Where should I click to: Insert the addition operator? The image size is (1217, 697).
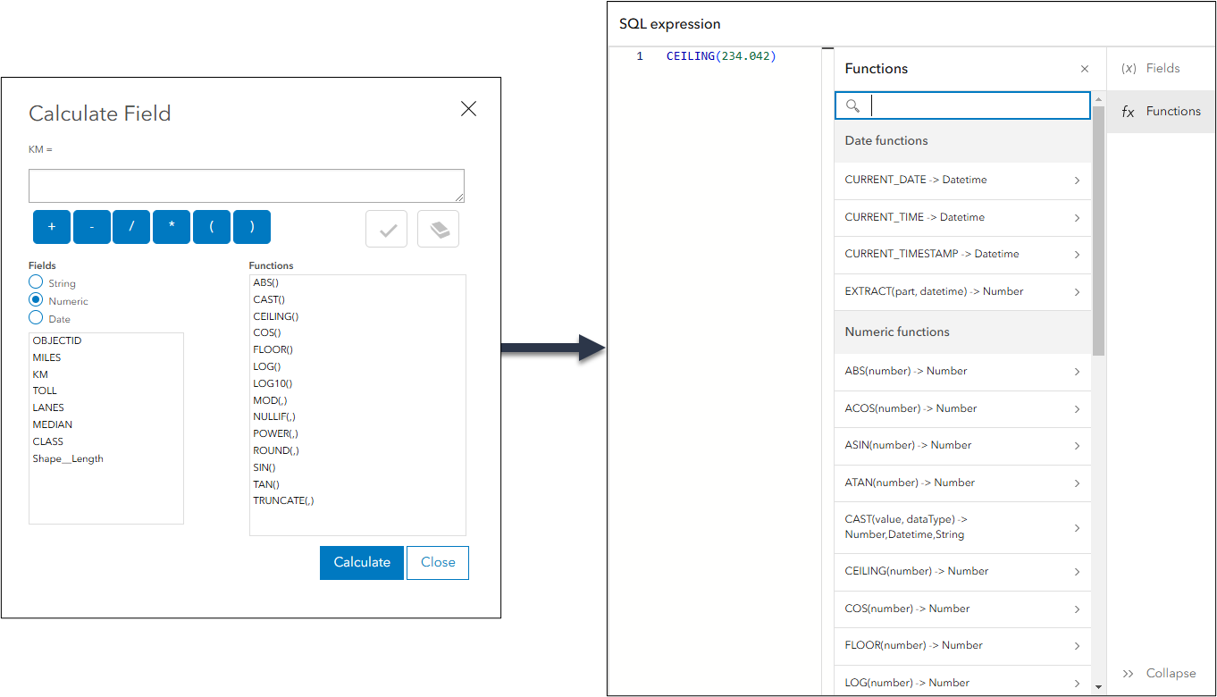click(51, 227)
